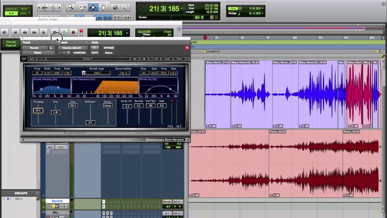Click the red target button in plugin header
387x218 pixels.
187,48
